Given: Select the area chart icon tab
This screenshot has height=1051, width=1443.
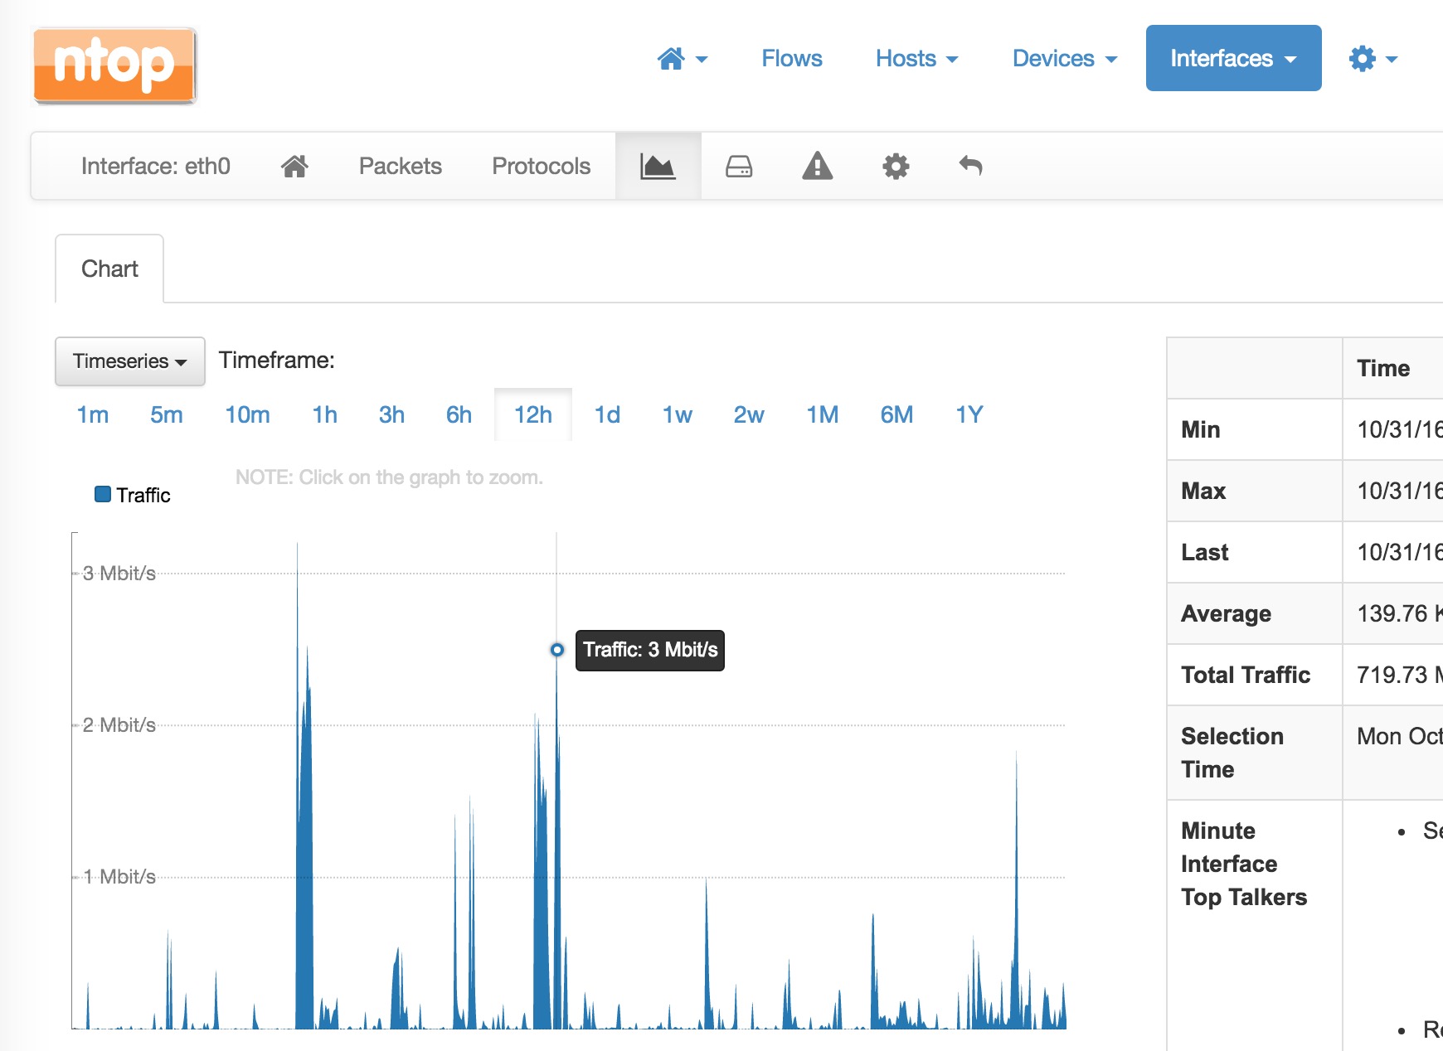Looking at the screenshot, I should (658, 167).
